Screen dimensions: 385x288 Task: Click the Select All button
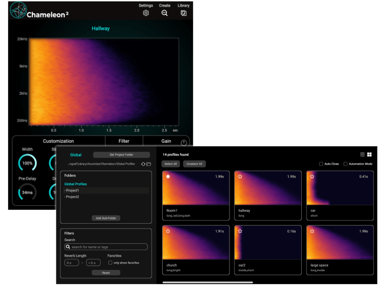click(171, 164)
